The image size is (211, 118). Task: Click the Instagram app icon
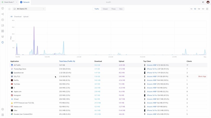coord(12,95)
